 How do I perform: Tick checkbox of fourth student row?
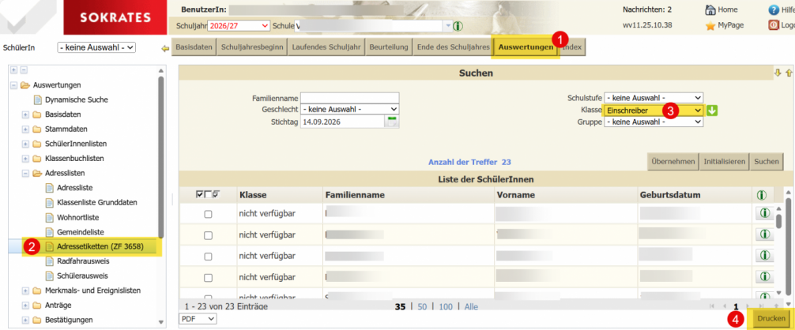click(x=208, y=277)
